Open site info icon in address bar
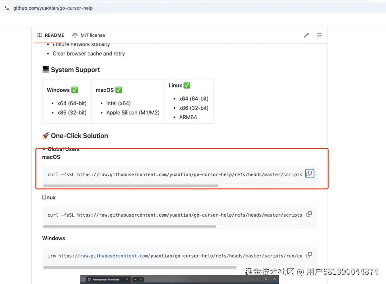 [x=7, y=8]
